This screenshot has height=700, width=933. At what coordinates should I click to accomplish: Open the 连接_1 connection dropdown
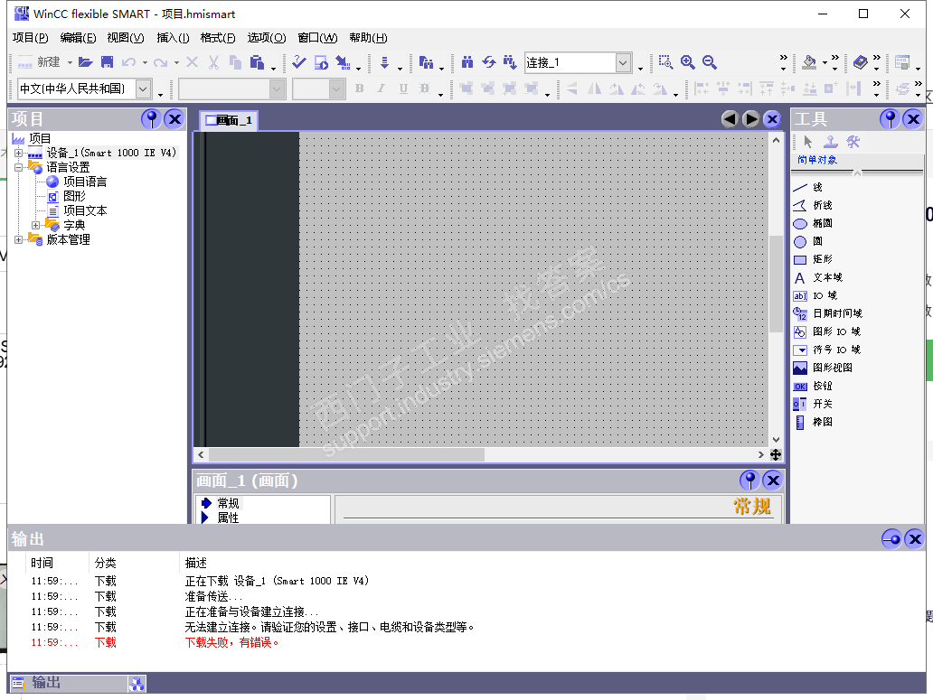point(623,62)
